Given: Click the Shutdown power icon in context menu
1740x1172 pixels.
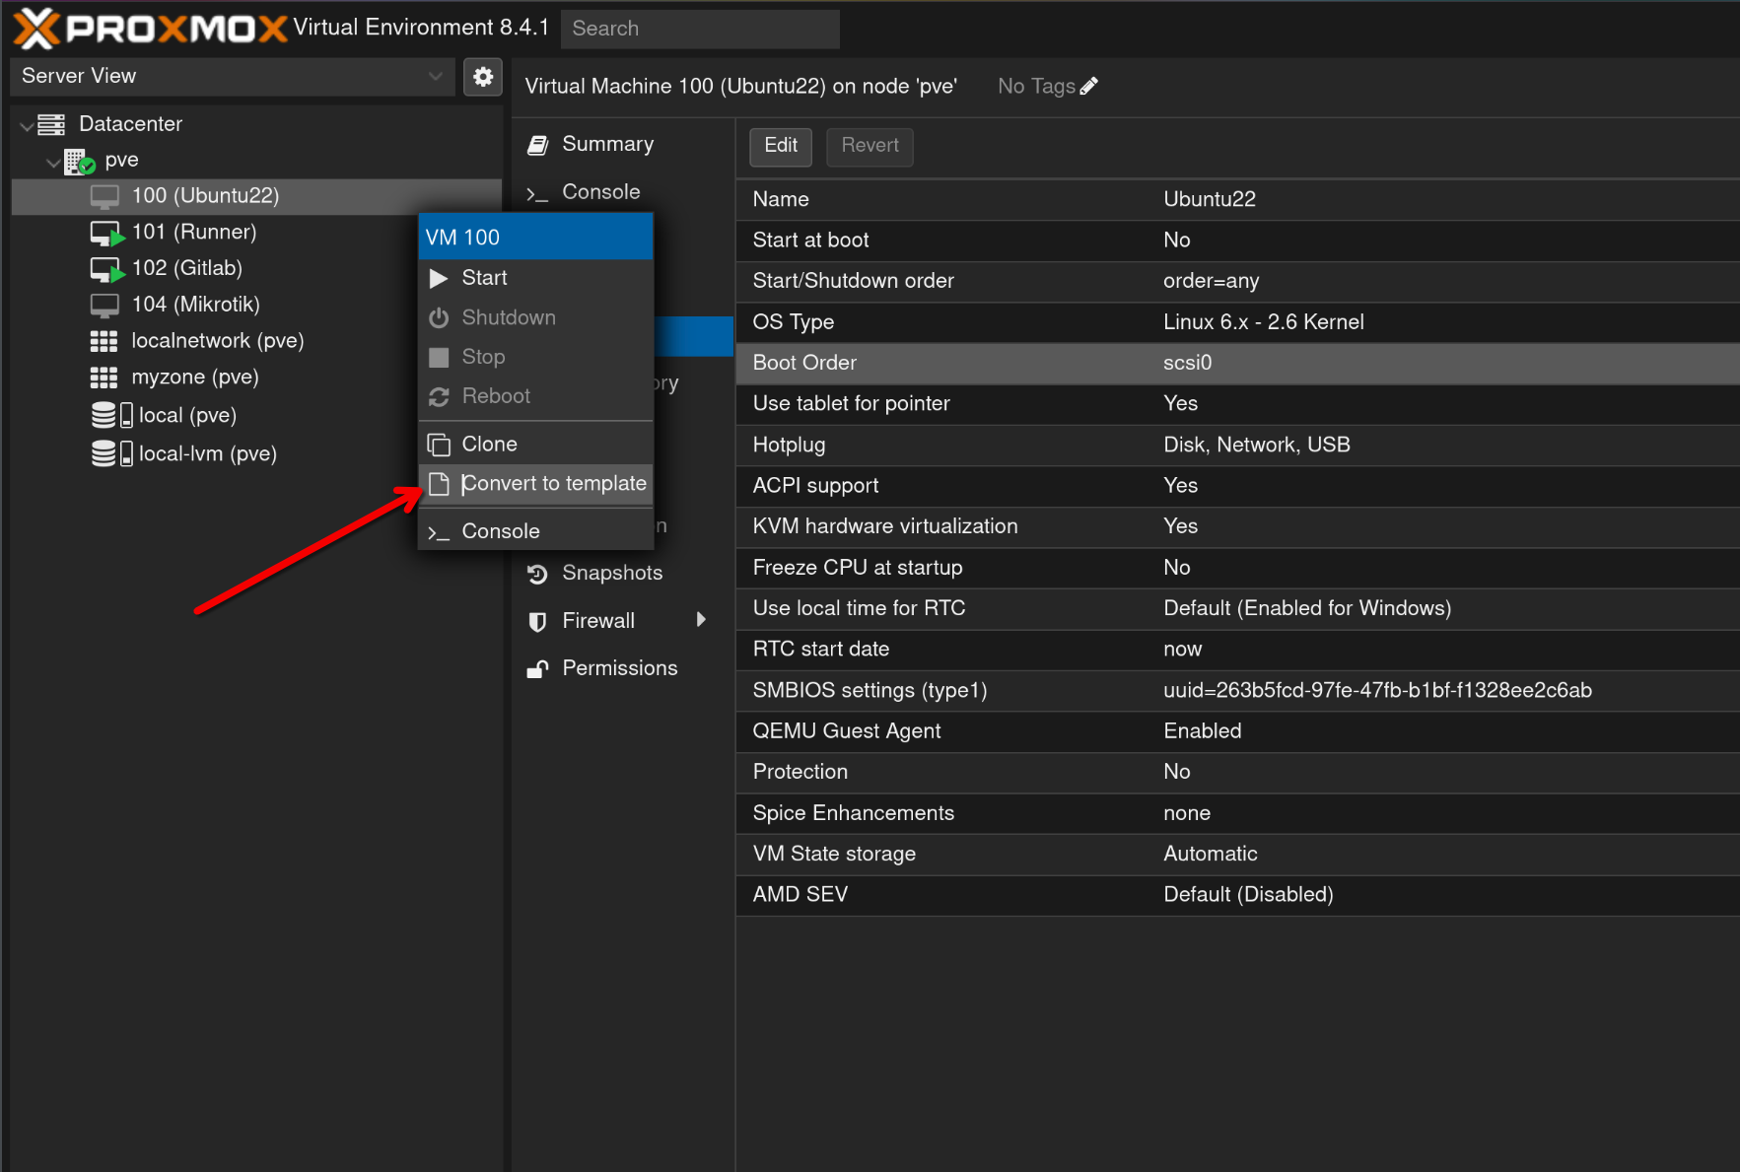Looking at the screenshot, I should click(439, 317).
